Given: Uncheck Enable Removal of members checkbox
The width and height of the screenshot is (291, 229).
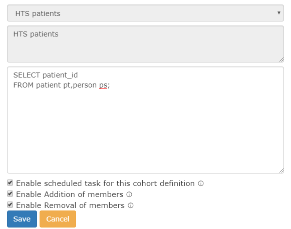Looking at the screenshot, I should [x=10, y=204].
